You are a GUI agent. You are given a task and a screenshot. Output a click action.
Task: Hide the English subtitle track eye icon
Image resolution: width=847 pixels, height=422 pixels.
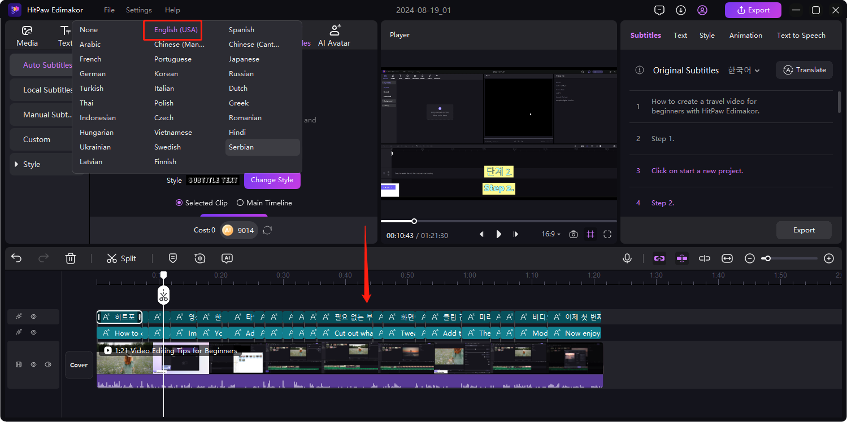point(33,333)
